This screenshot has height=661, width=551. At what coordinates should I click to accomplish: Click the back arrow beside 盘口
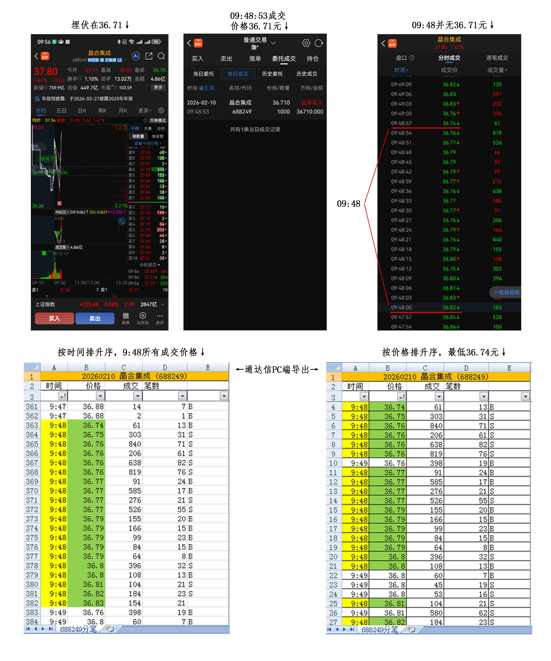(x=383, y=44)
